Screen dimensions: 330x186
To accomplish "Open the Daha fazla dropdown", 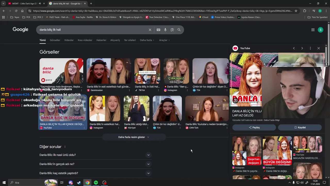I will (147, 40).
